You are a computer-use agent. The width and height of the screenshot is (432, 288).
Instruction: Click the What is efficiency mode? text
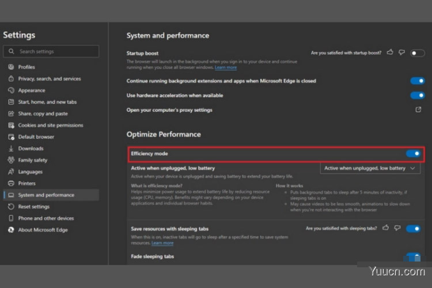click(x=157, y=185)
